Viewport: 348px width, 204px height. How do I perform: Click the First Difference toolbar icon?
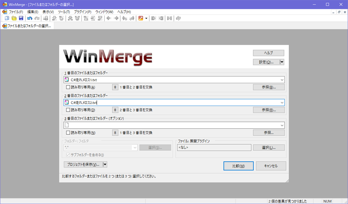(x=86, y=18)
